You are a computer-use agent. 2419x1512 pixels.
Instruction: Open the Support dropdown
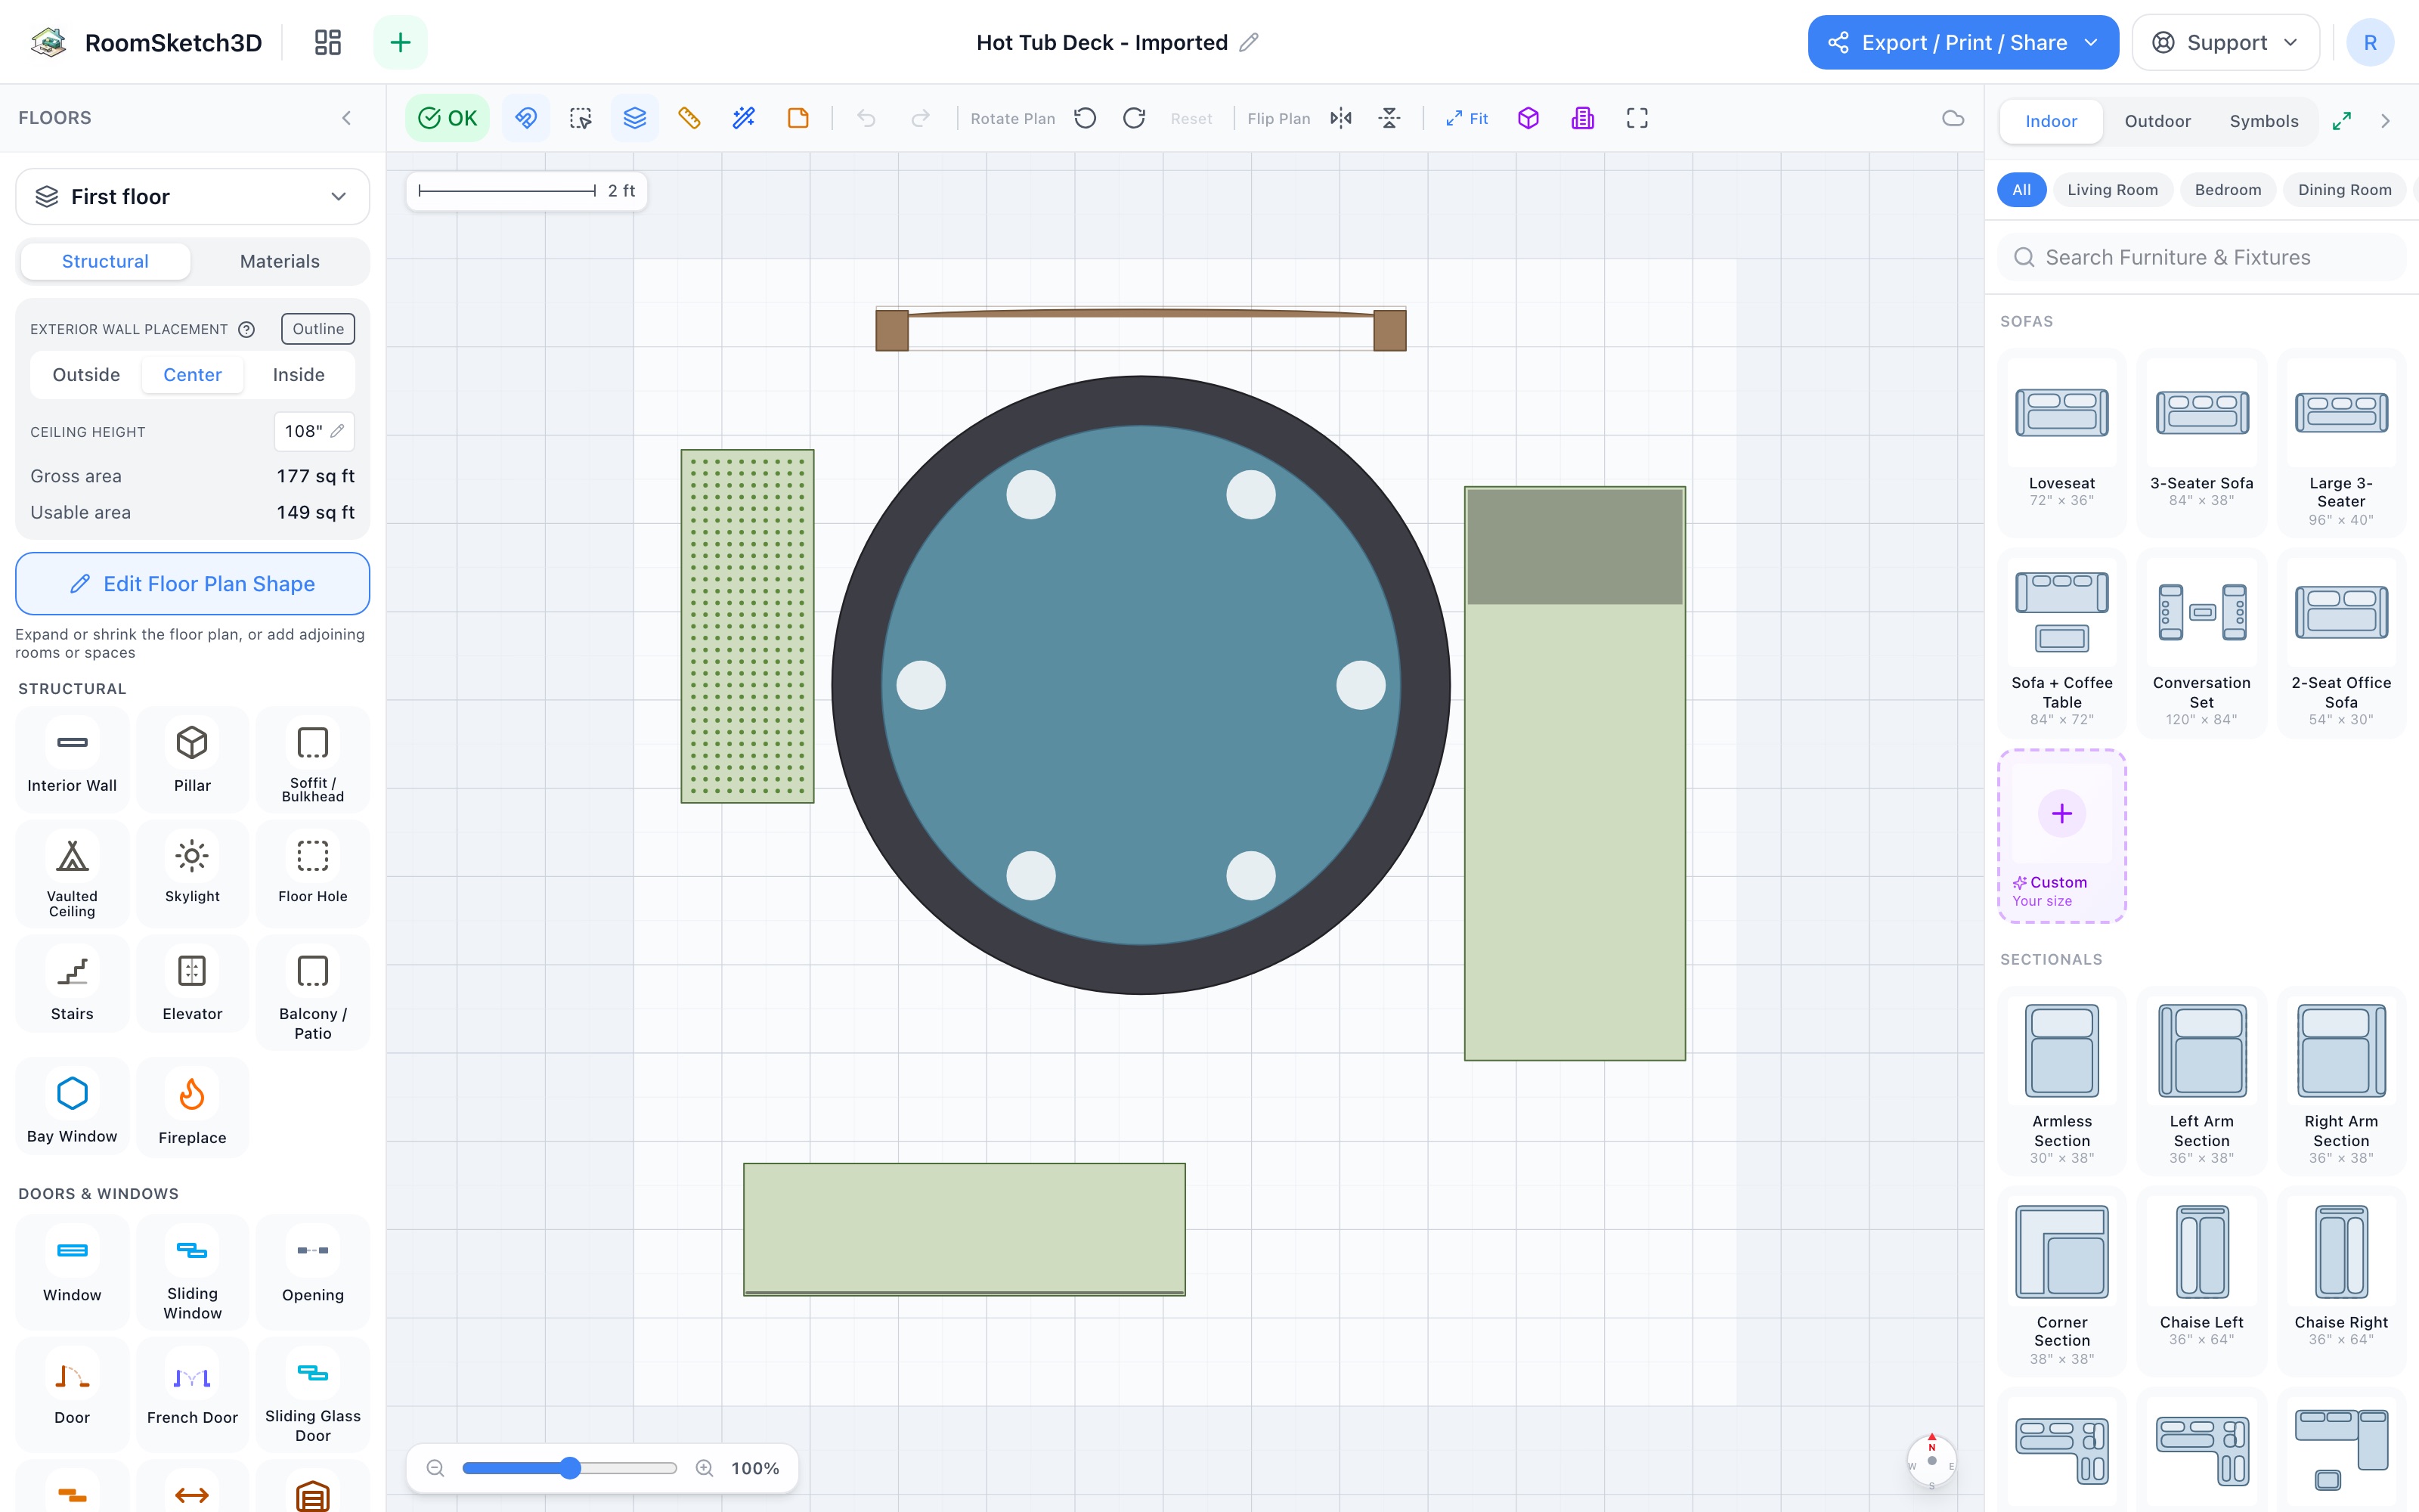coord(2225,42)
